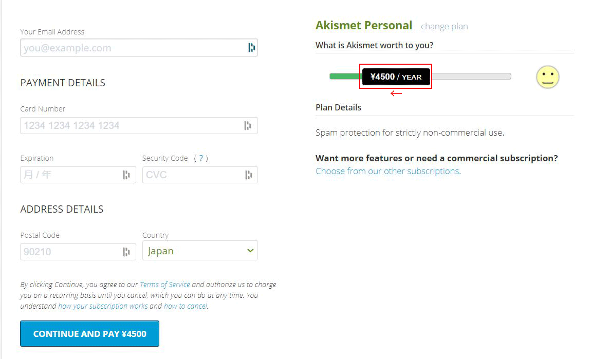The width and height of the screenshot is (591, 359).
Task: Click autofill icon in security code field
Action: click(249, 175)
